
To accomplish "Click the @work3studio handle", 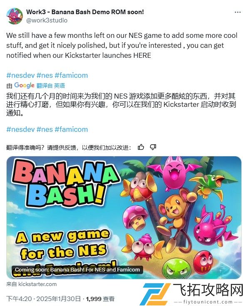I will pos(47,20).
